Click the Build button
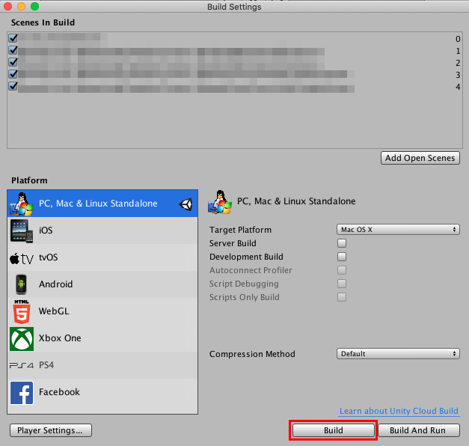 [333, 430]
